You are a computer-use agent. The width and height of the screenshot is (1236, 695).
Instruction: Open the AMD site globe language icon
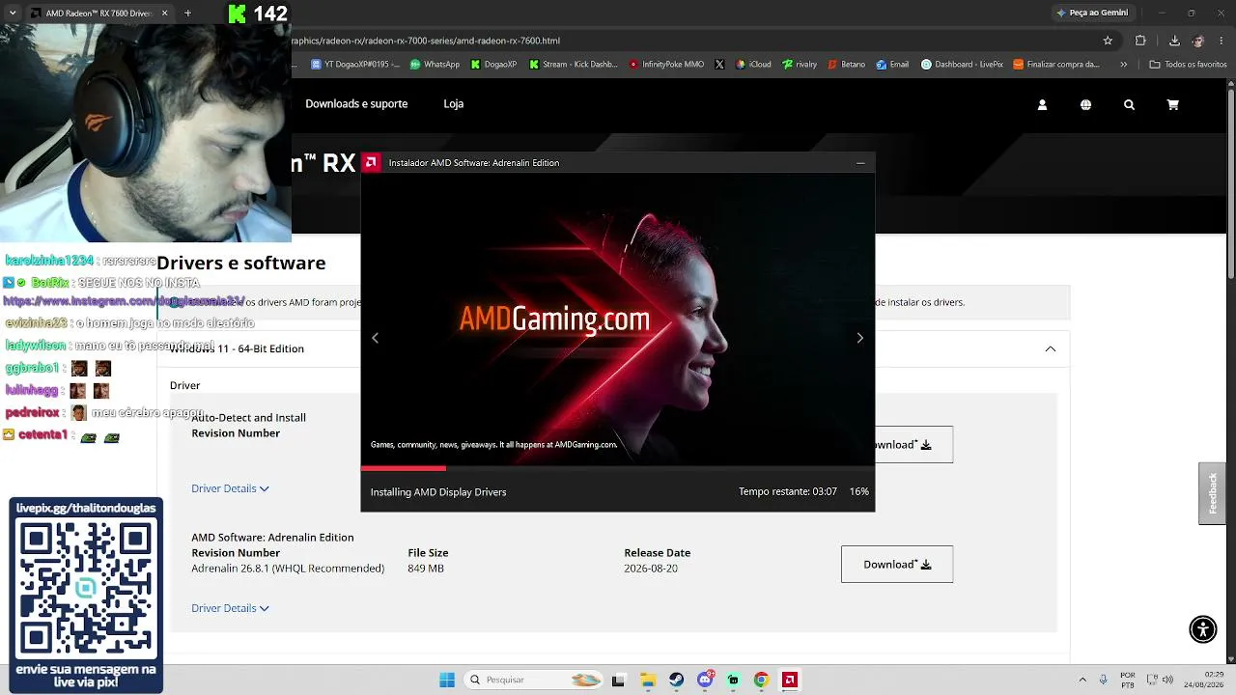[1085, 104]
